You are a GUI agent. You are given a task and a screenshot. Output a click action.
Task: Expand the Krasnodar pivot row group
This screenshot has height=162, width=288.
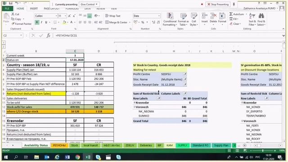click(x=135, y=103)
